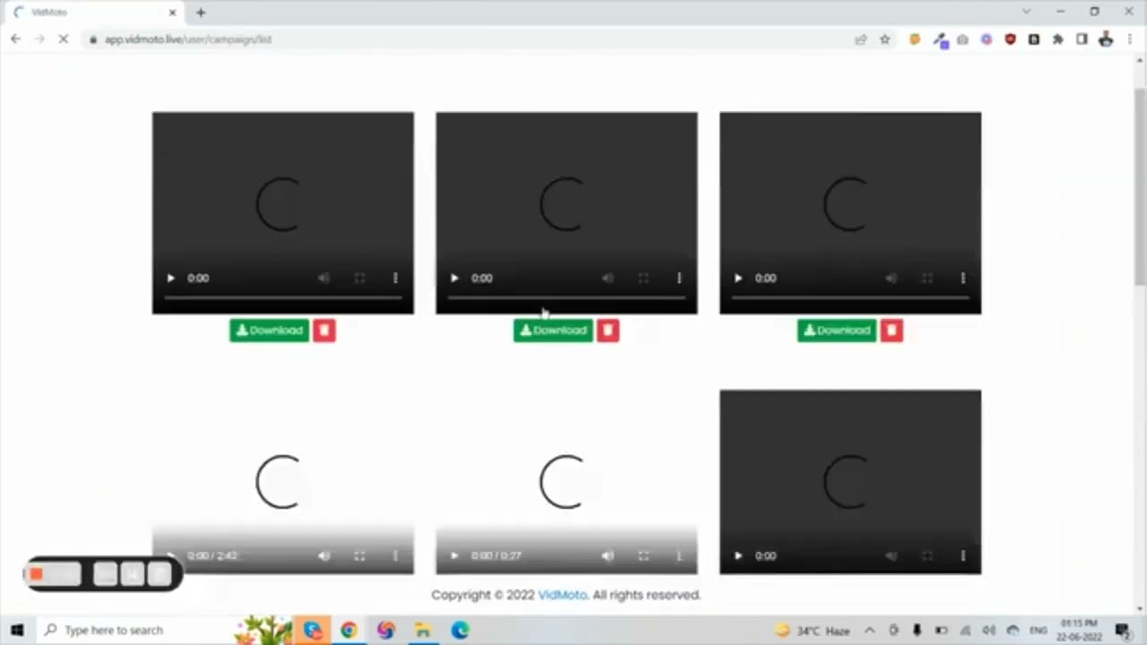Open more options on top-middle video
The width and height of the screenshot is (1147, 645).
(x=679, y=278)
